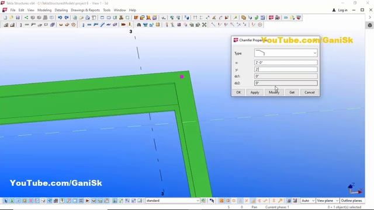Image resolution: width=374 pixels, height=210 pixels.
Task: Click the fit work area cross arrows icon
Action: tap(205, 24)
